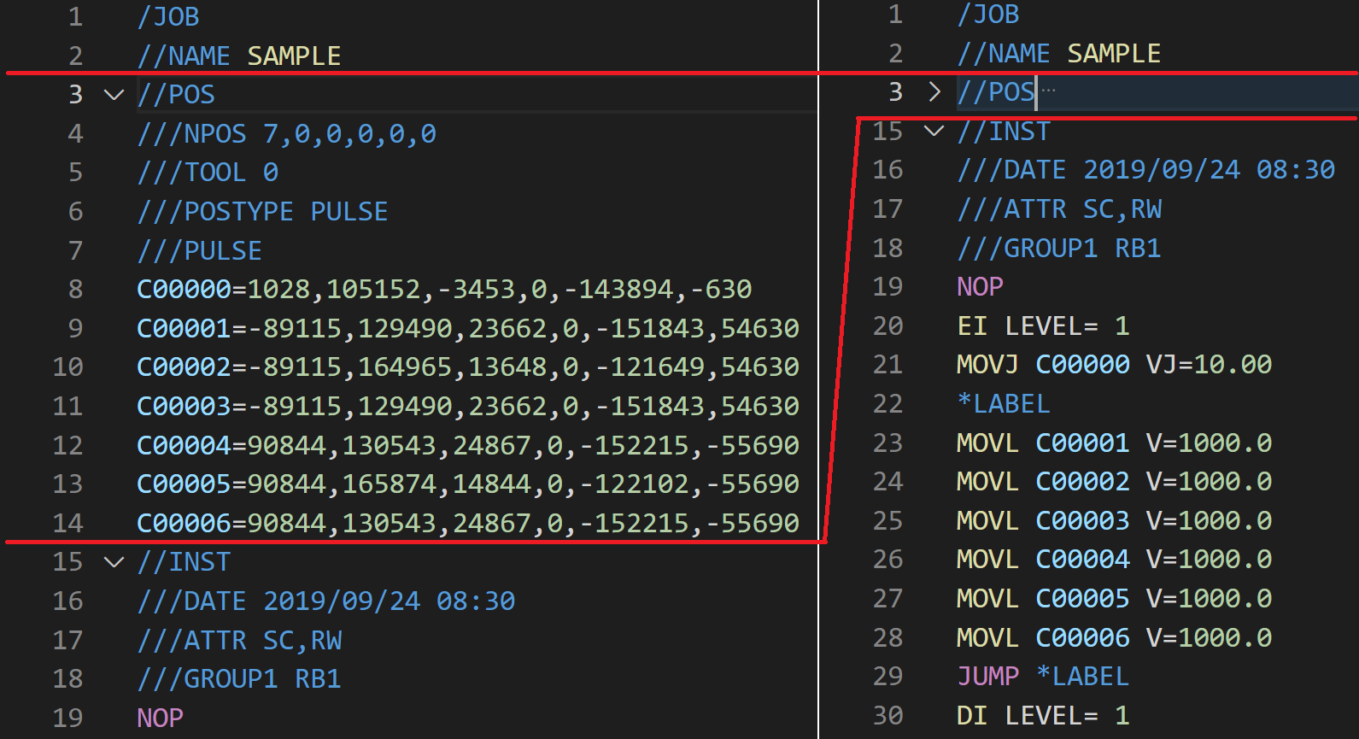1359x739 pixels.
Task: Select line number 29 in the gutter
Action: 887,677
